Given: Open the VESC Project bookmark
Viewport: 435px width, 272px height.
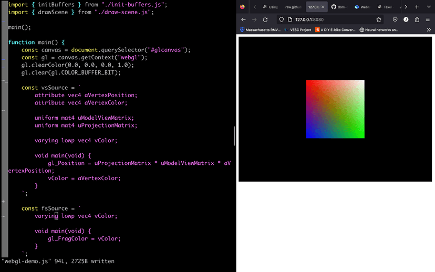Looking at the screenshot, I should click(297, 30).
